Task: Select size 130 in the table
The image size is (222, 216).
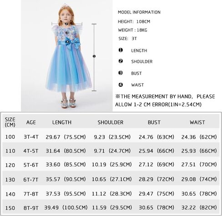Action: point(10,180)
